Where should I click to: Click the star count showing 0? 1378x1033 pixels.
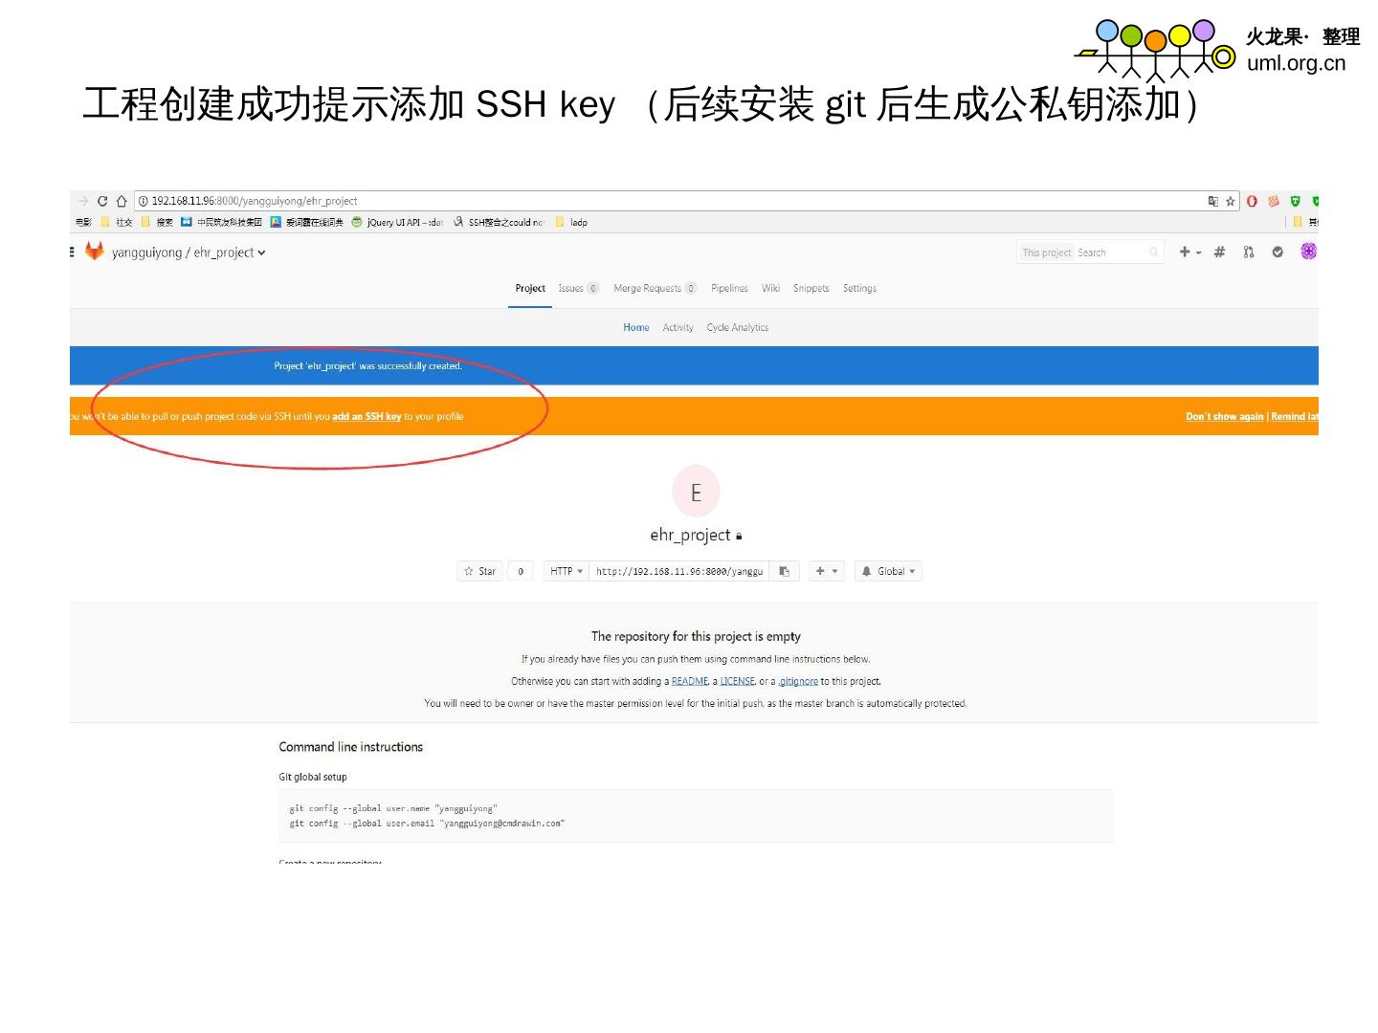521,571
